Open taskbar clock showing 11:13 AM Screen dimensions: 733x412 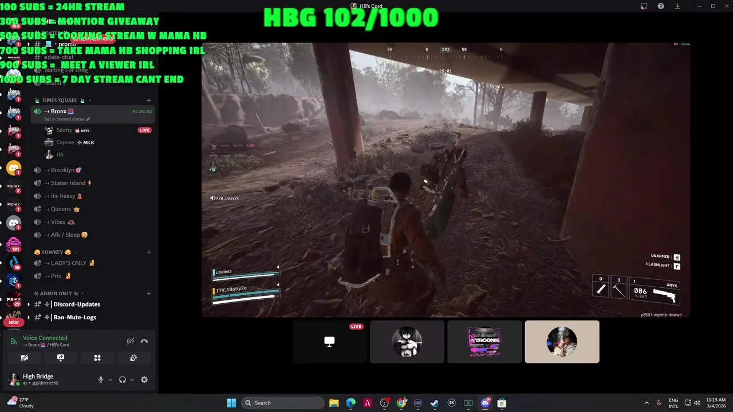coord(716,403)
